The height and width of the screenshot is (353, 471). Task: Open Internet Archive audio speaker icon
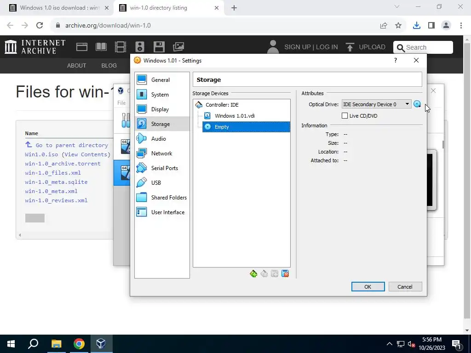click(x=140, y=47)
